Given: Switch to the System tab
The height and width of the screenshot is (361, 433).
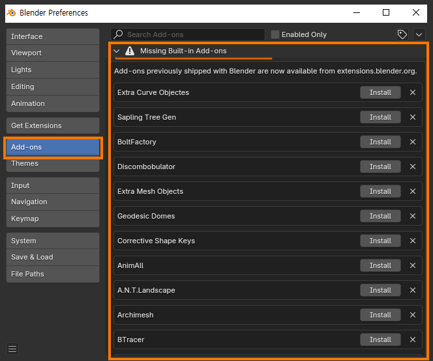Looking at the screenshot, I should pyautogui.click(x=53, y=241).
